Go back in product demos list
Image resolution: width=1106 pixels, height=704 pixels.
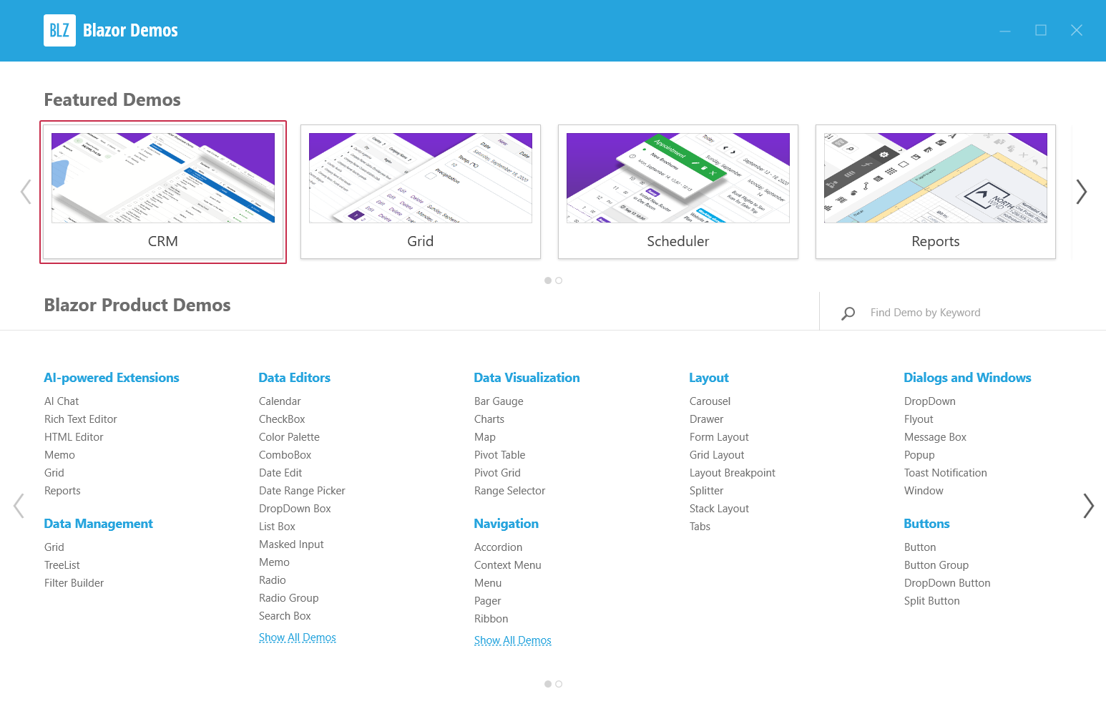[x=19, y=506]
